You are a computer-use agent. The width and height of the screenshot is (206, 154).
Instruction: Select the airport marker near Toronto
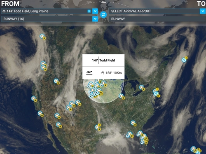pos(141,87)
